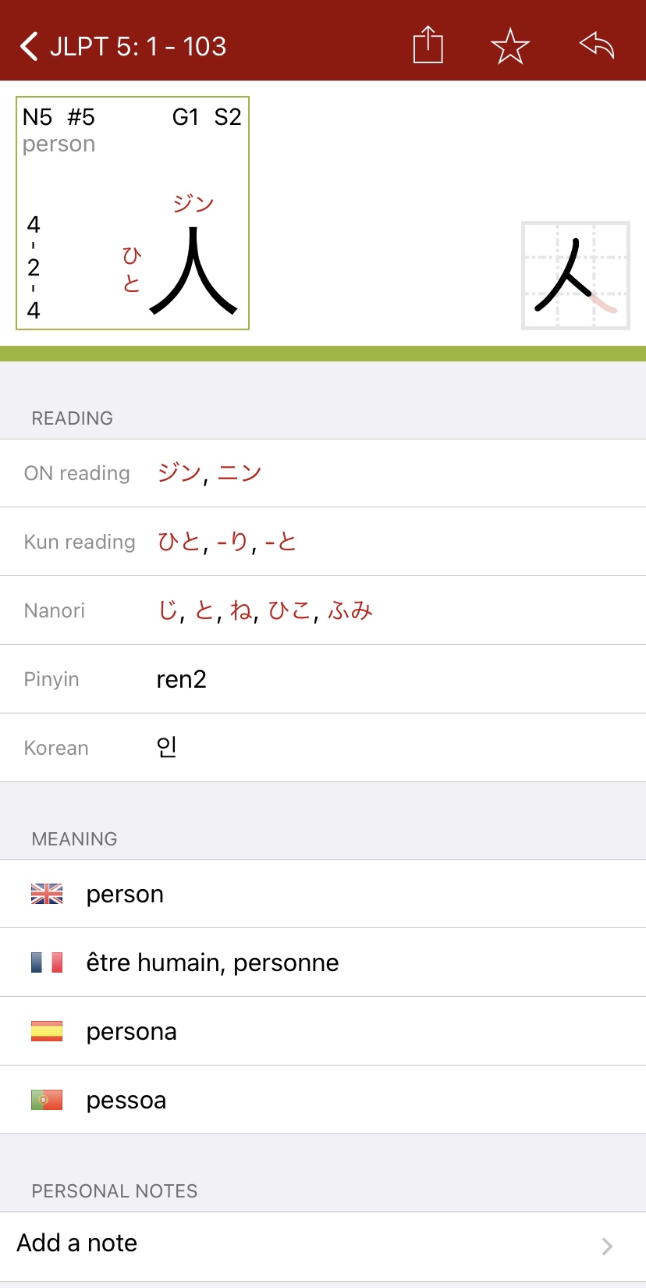646x1288 pixels.
Task: Select the UK flag English meaning row
Action: [x=323, y=894]
